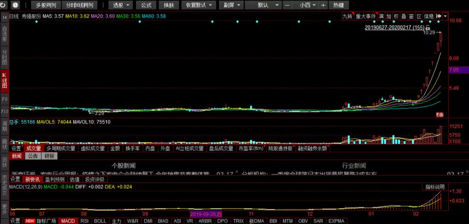
Task: Click the lock icon next to the date range
Action: point(428,27)
